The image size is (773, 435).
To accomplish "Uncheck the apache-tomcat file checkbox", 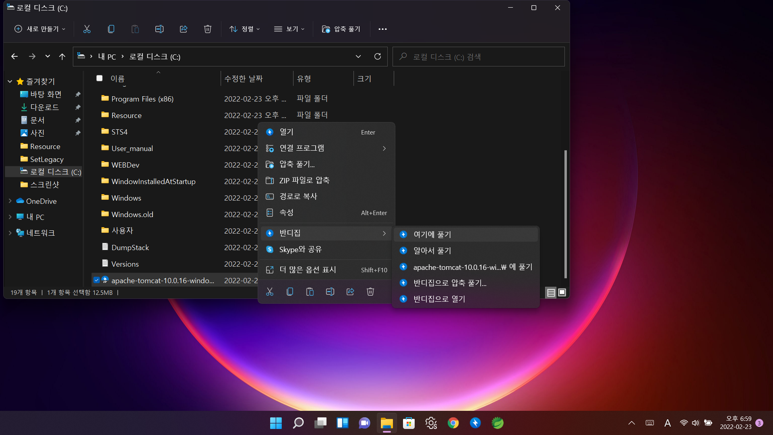I will point(97,280).
